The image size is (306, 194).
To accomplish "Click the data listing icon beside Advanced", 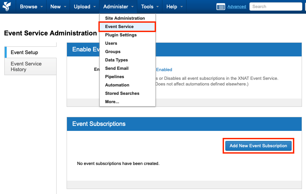I will [x=221, y=7].
